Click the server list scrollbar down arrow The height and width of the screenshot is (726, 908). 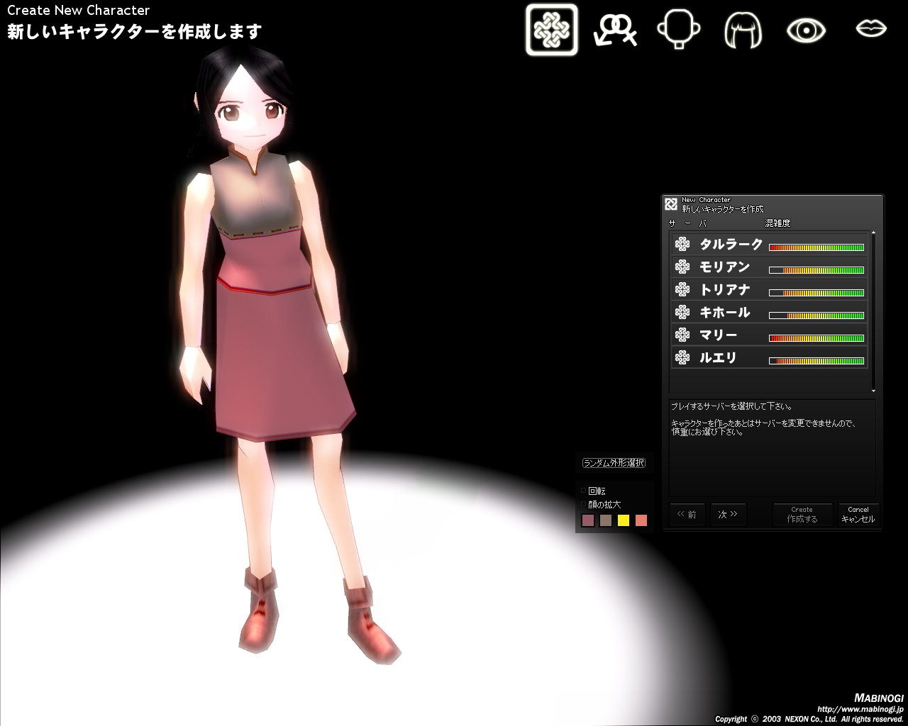[x=873, y=391]
